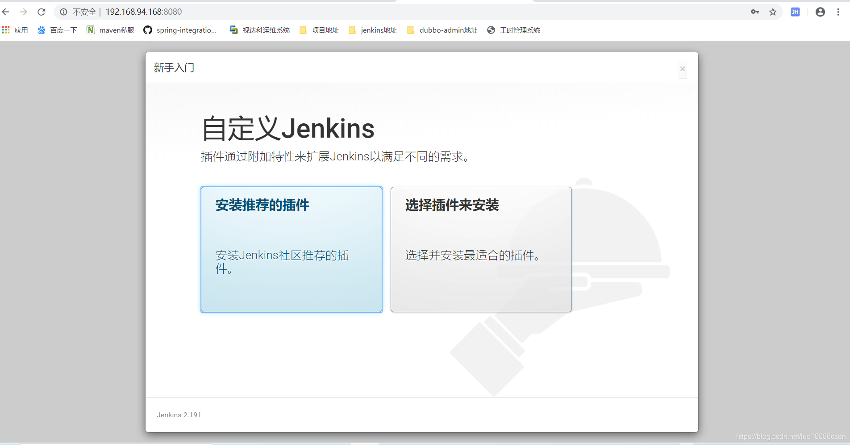Image resolution: width=850 pixels, height=445 pixels.
Task: Close the 新手入门 dialog
Action: (x=683, y=69)
